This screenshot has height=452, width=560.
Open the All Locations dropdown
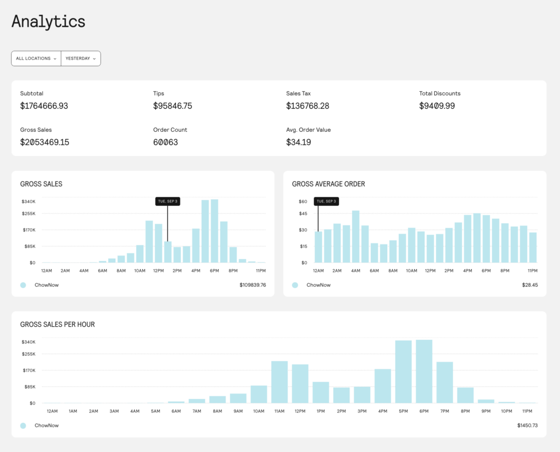pyautogui.click(x=36, y=59)
